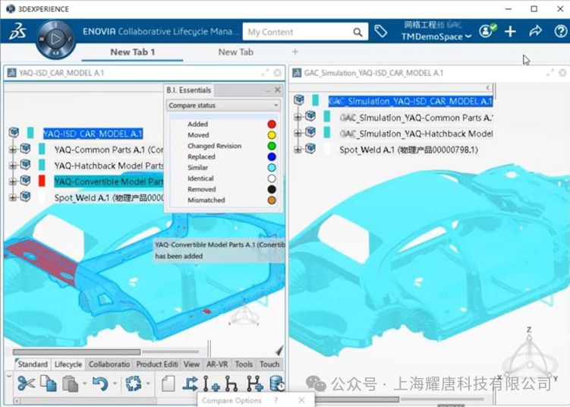
Task: Minimize the B.I. Essentials panel
Action: pyautogui.click(x=268, y=90)
